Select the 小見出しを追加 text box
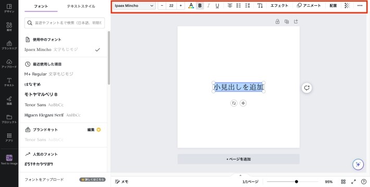 point(239,87)
